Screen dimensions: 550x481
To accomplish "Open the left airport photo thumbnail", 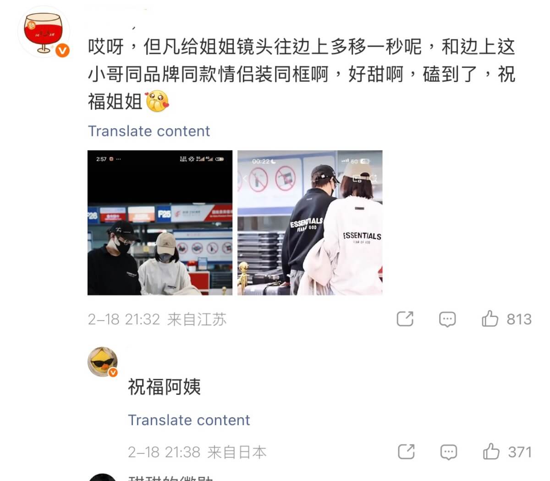I will 160,223.
